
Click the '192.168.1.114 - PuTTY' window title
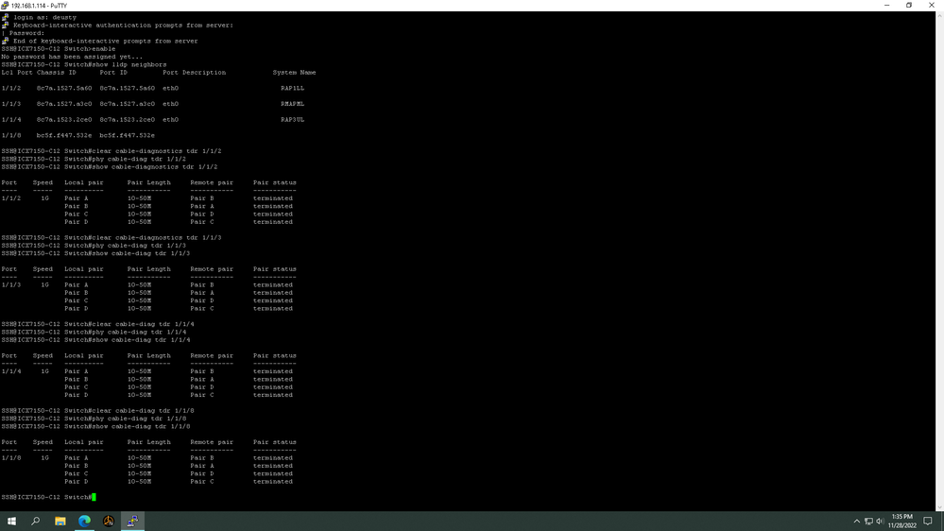click(x=39, y=6)
